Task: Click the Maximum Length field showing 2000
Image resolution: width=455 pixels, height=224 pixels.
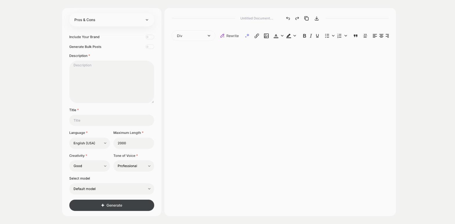Action: 134,143
